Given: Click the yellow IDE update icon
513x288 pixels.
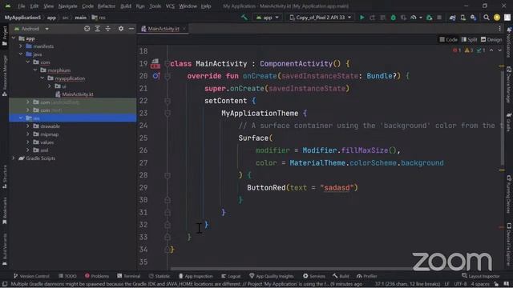Looking at the screenshot, I should pyautogui.click(x=497, y=18).
